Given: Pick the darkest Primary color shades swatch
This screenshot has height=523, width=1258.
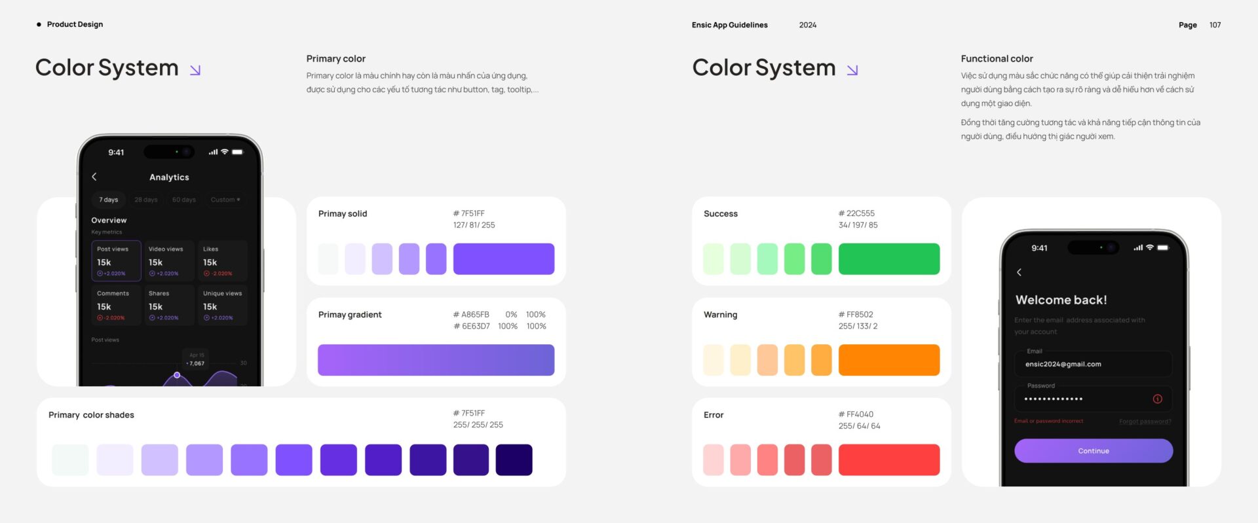Looking at the screenshot, I should [514, 460].
